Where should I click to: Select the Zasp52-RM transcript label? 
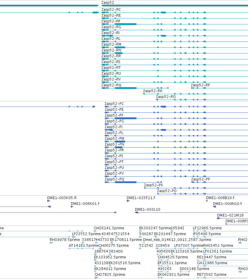tap(111, 44)
